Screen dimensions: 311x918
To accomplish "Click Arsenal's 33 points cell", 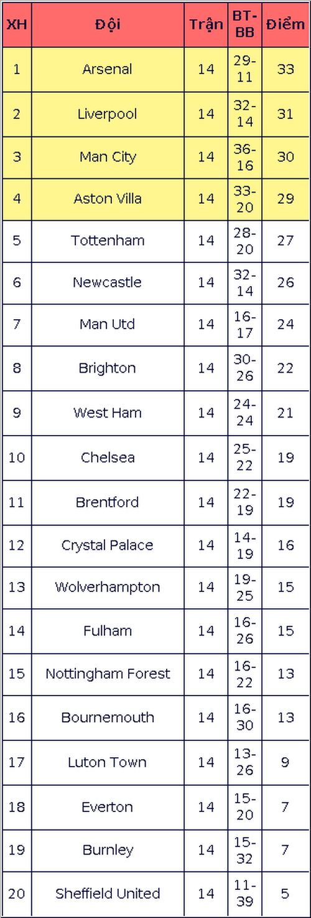I will coord(285,69).
